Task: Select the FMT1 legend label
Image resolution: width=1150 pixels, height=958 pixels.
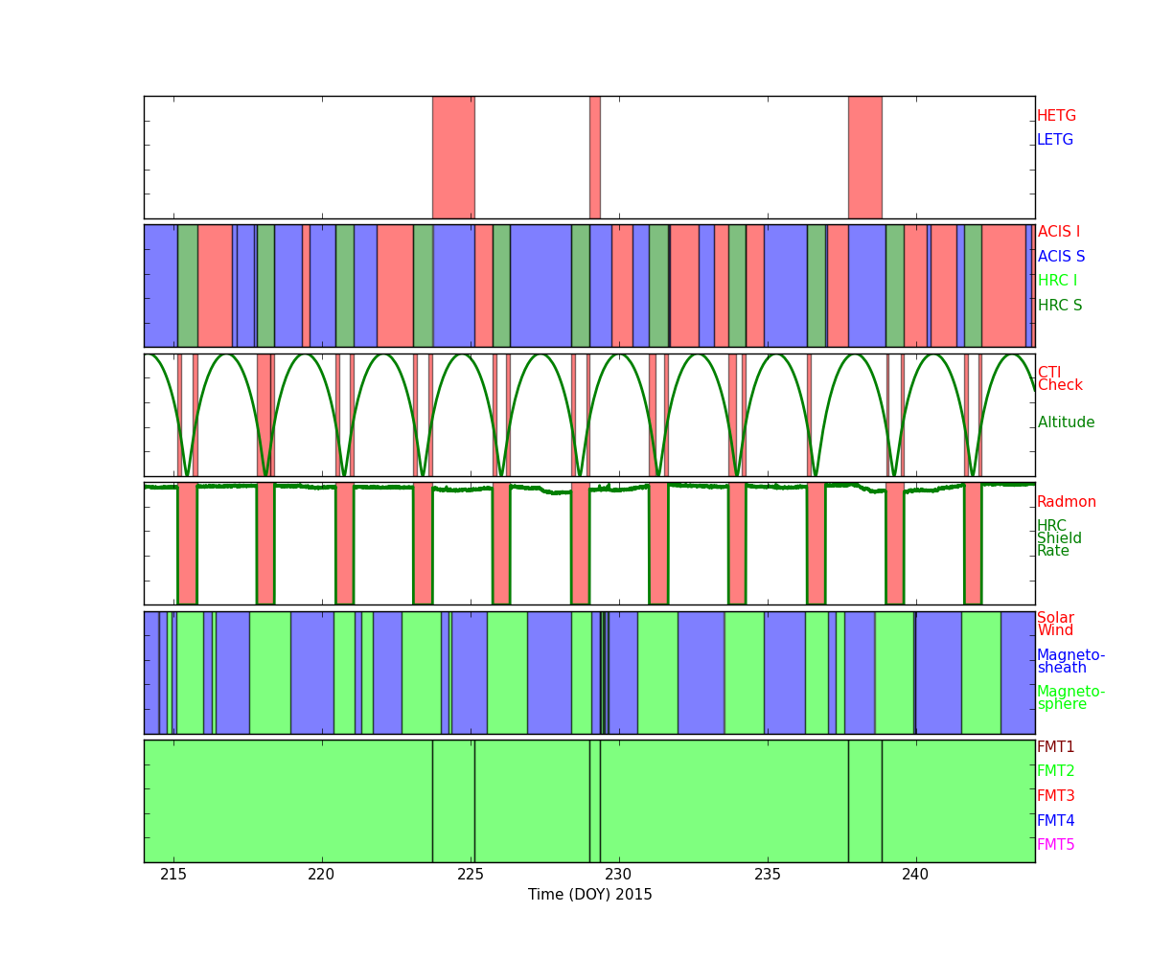Action: pos(1055,747)
